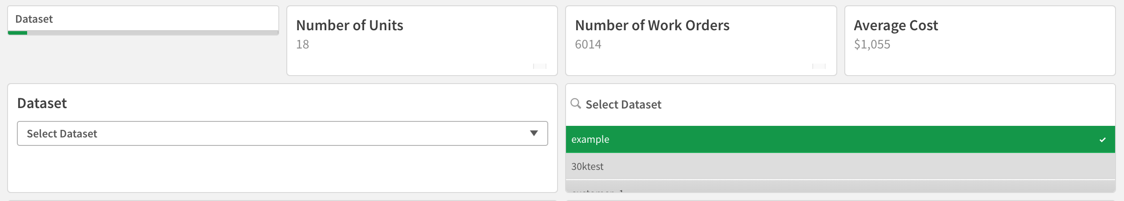The image size is (1124, 201).
Task: Select the partially visible customer_1 entry
Action: [597, 189]
